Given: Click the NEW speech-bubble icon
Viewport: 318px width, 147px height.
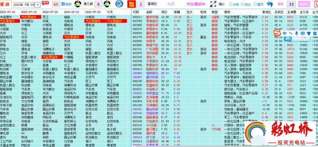Looking at the screenshot, I should click(x=45, y=3).
